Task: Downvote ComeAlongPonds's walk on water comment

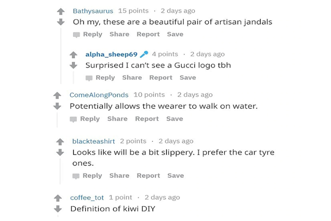Action: 57,106
